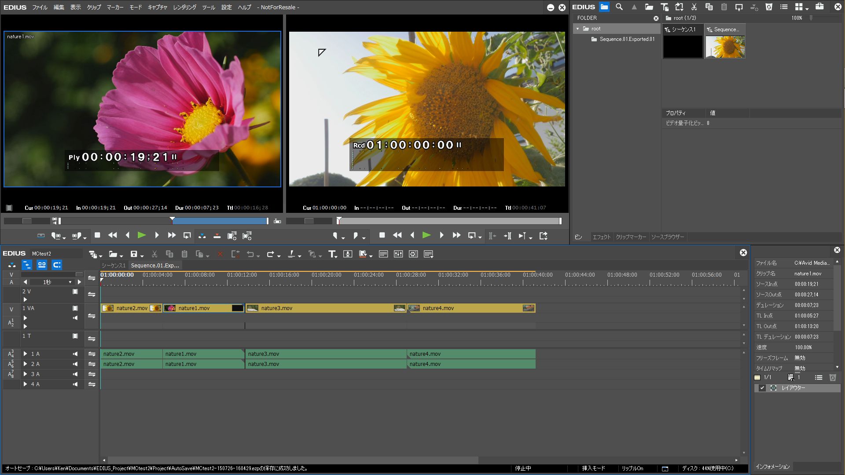This screenshot has width=845, height=475.
Task: Open the bin view mode dropdown arrow
Action: coord(807,9)
